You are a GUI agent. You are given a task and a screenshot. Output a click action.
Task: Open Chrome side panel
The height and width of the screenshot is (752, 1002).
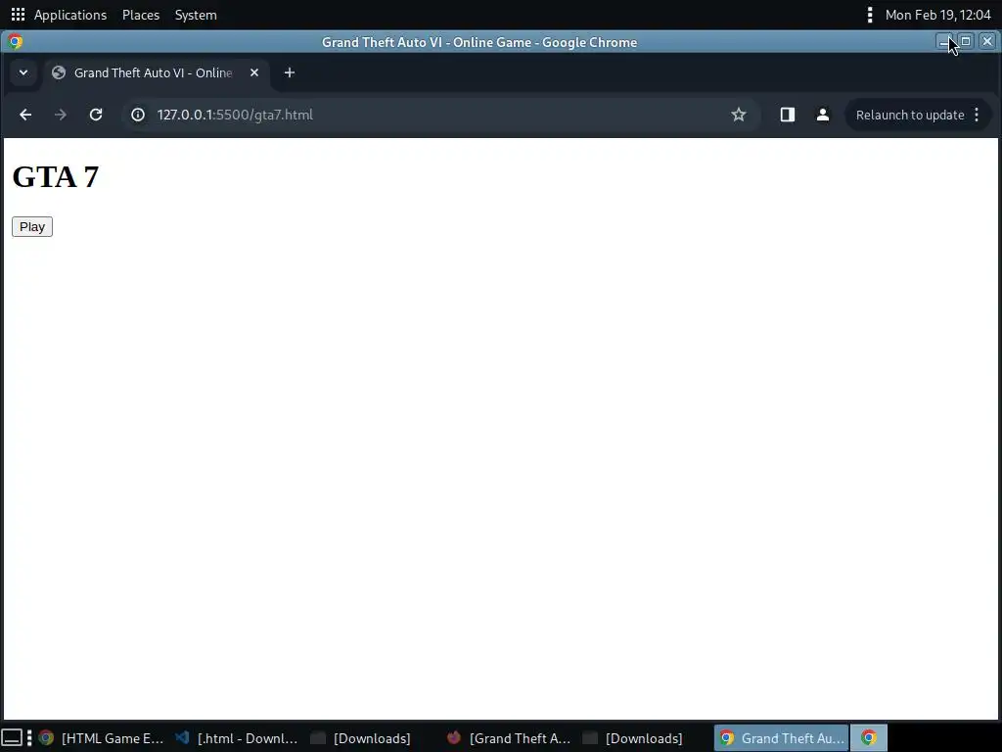pyautogui.click(x=788, y=115)
